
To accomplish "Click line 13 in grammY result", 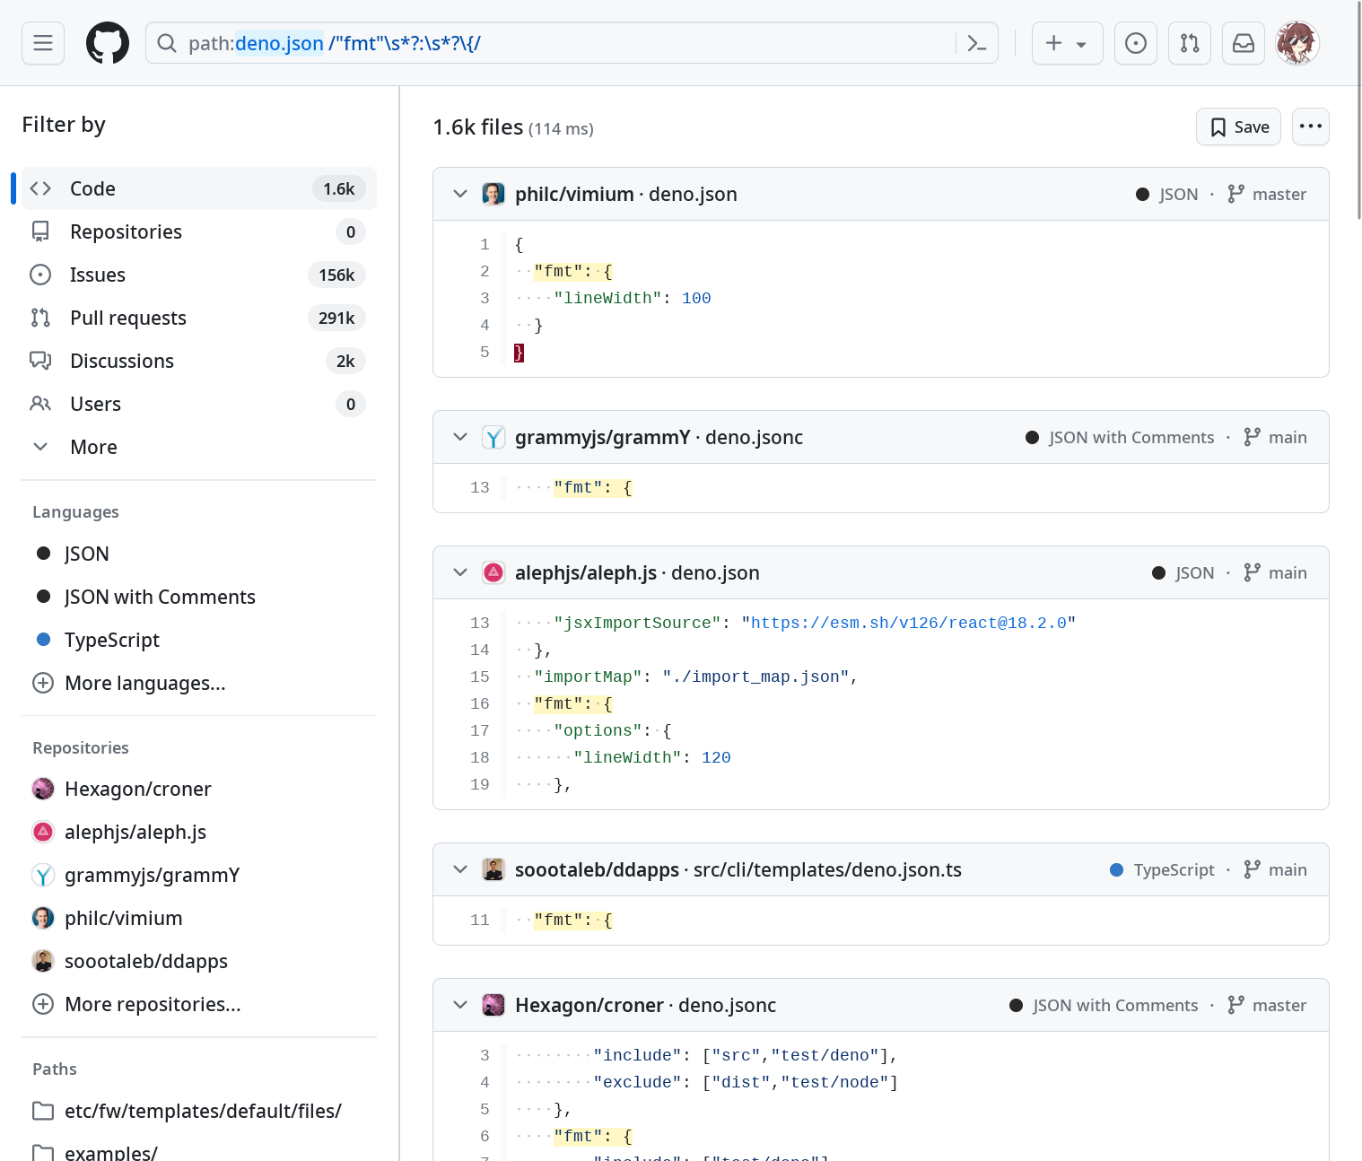I will pyautogui.click(x=480, y=487).
